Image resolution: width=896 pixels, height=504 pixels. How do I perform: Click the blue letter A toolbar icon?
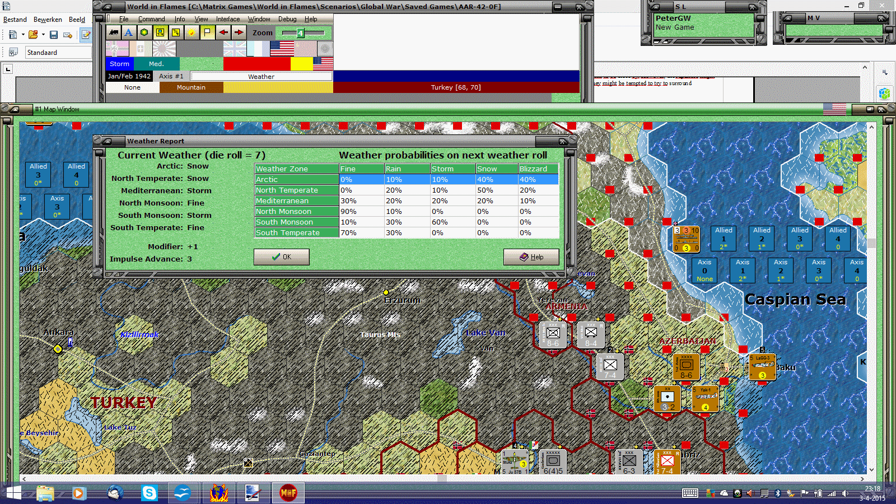[x=129, y=32]
